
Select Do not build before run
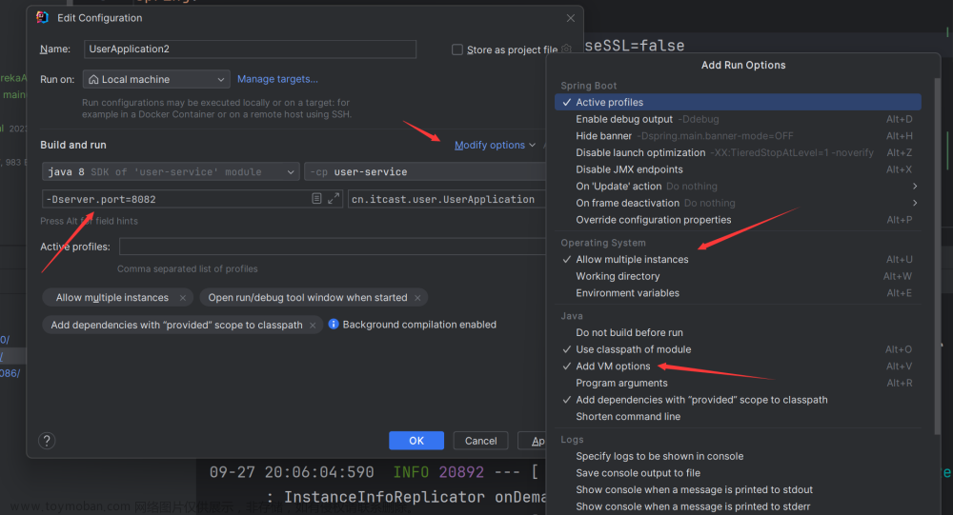tap(738, 333)
